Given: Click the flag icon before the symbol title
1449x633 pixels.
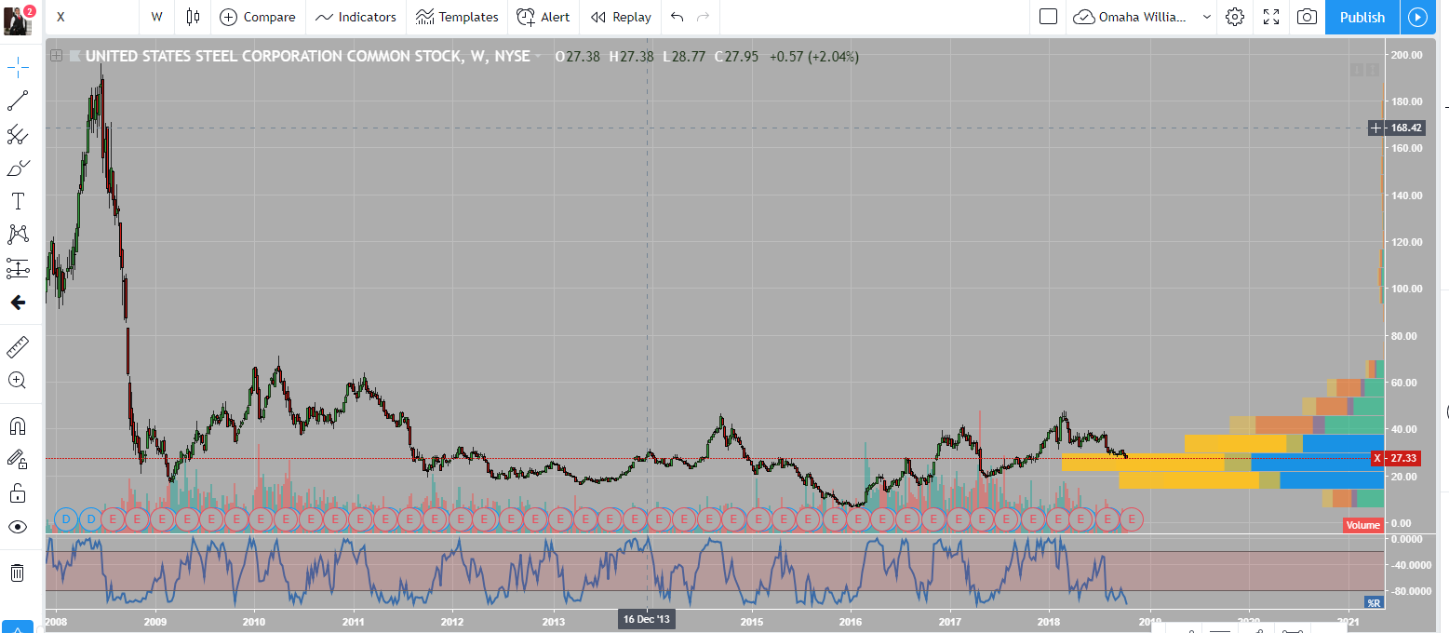Looking at the screenshot, I should click(x=74, y=56).
